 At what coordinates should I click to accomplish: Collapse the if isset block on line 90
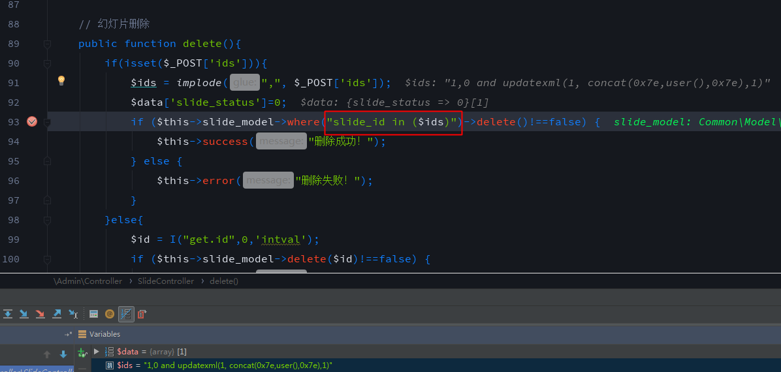pos(47,63)
